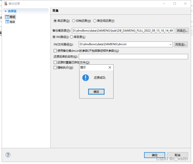Open the INI file path dropdown arrow
Image resolution: width=193 pixels, height=164 pixels.
(x=170, y=44)
